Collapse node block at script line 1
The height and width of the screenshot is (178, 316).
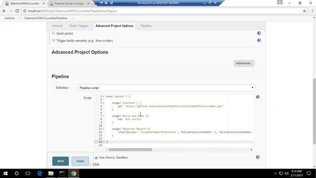point(104,97)
